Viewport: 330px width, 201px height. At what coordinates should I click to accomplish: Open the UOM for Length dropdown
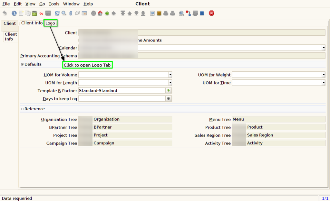click(170, 83)
